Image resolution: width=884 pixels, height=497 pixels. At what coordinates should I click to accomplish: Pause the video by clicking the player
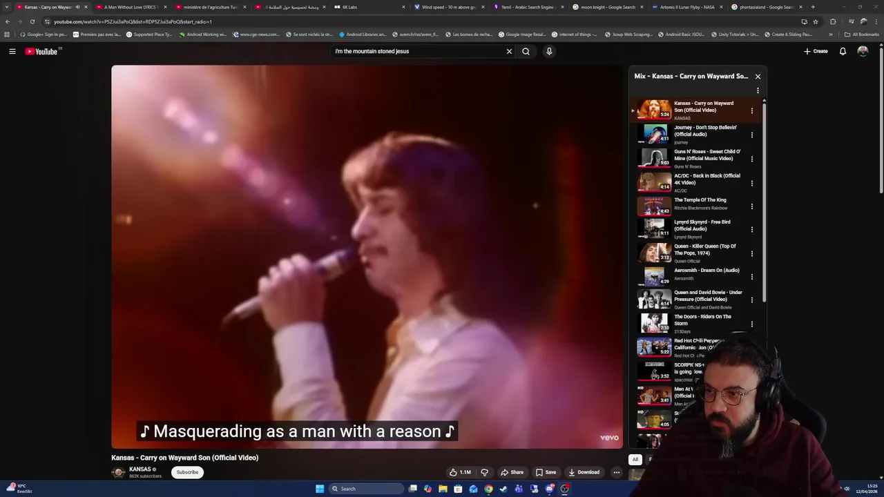point(367,257)
